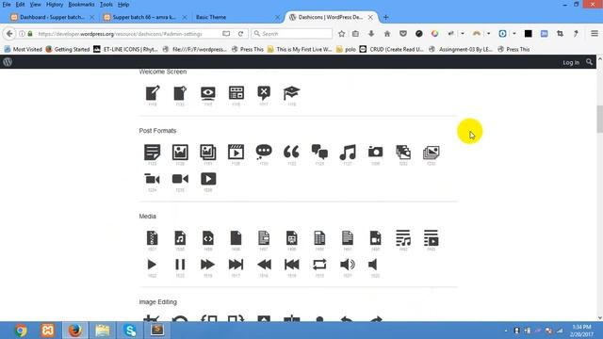Image resolution: width=603 pixels, height=339 pixels.
Task: Select the repeat loop controls icon
Action: (x=319, y=265)
